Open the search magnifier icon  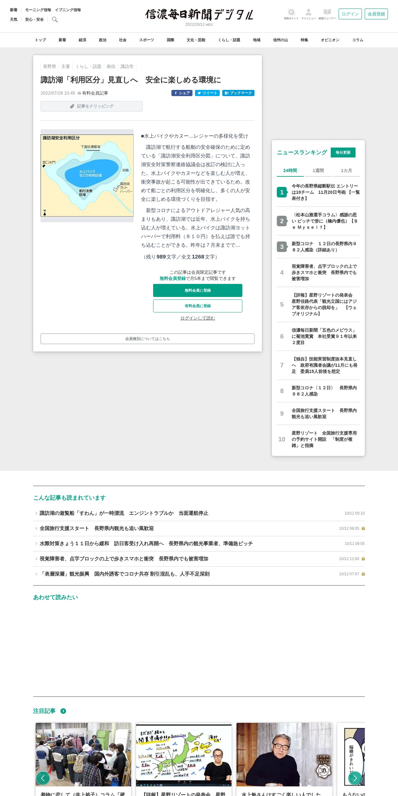[55, 20]
